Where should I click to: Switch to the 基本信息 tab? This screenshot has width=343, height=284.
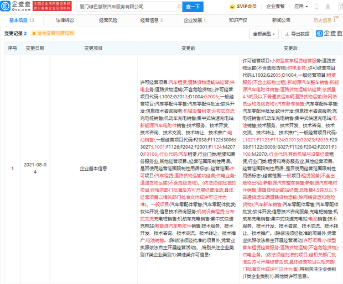tap(20, 20)
